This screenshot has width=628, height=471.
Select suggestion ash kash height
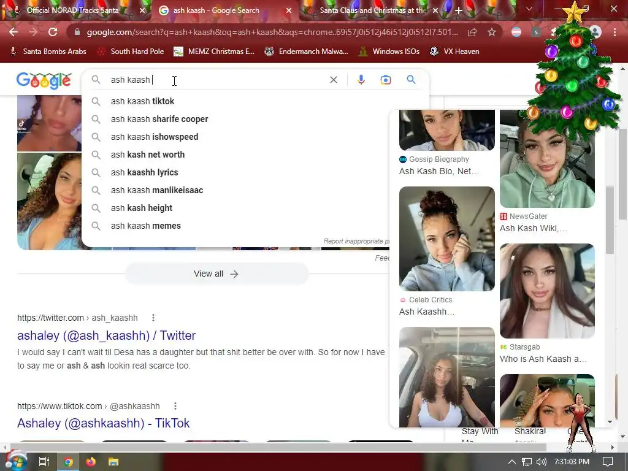[255, 208]
